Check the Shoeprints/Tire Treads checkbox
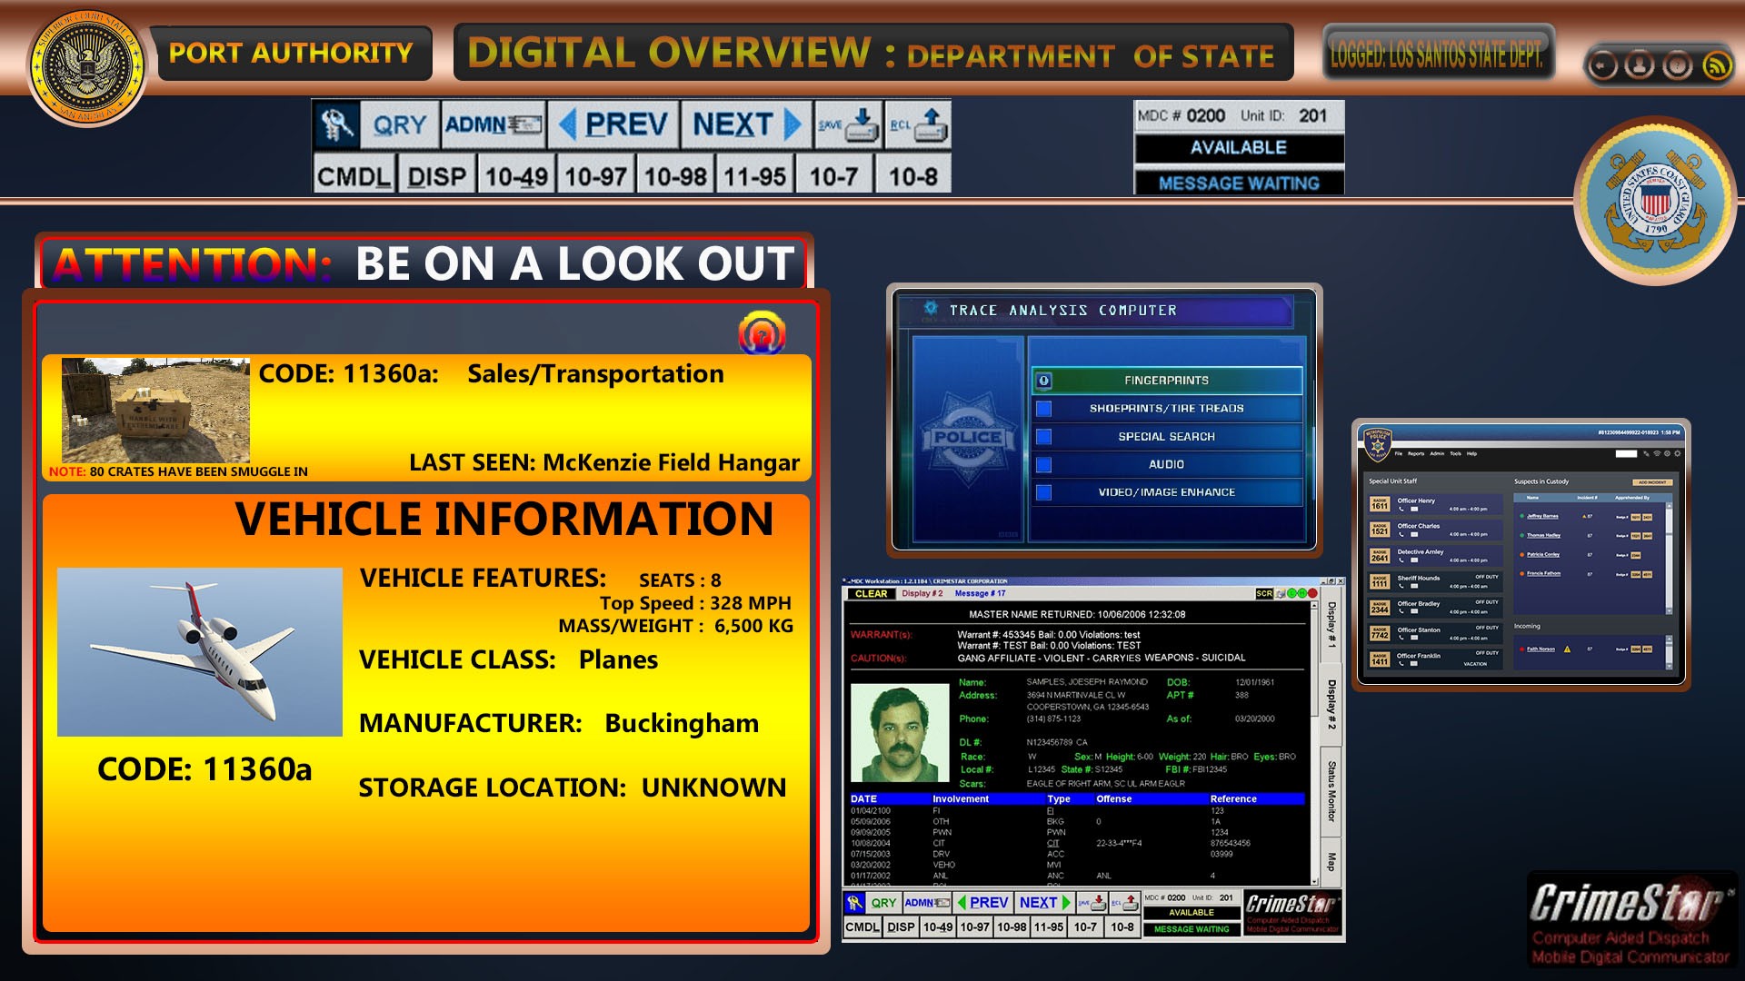Screen dimensions: 1745x981 [x=1044, y=409]
